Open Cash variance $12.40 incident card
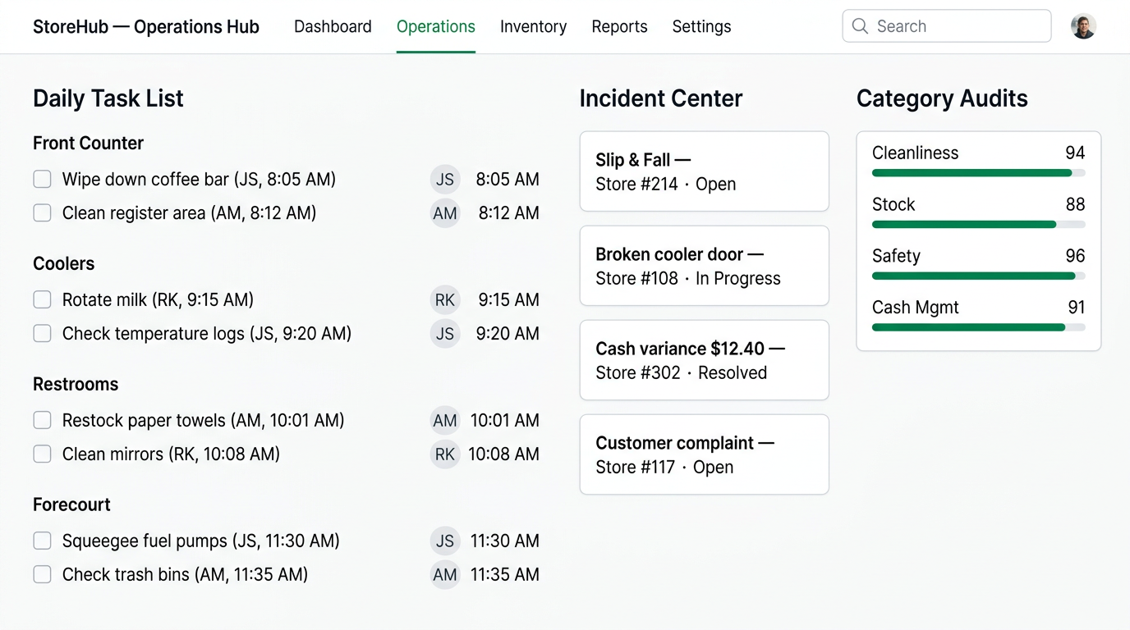Viewport: 1130px width, 630px height. (705, 360)
